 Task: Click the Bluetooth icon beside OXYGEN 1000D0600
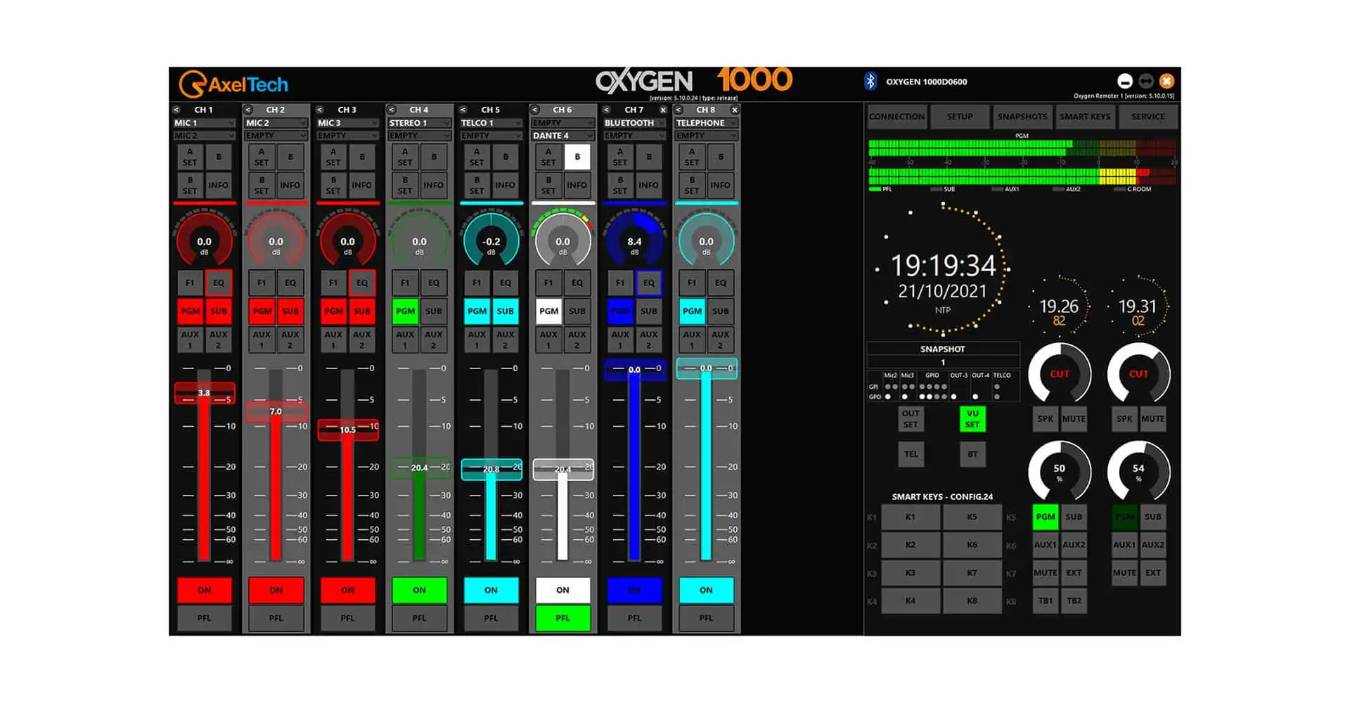pos(870,81)
